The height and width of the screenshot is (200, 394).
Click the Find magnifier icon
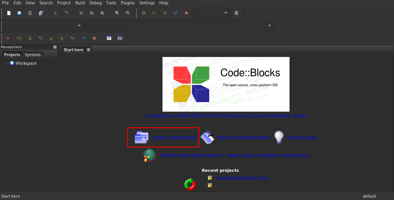point(117,13)
